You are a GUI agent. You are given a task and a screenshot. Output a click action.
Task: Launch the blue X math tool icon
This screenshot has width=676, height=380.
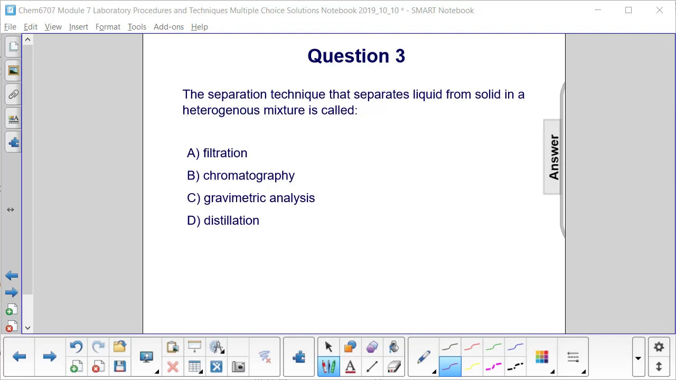pos(216,367)
